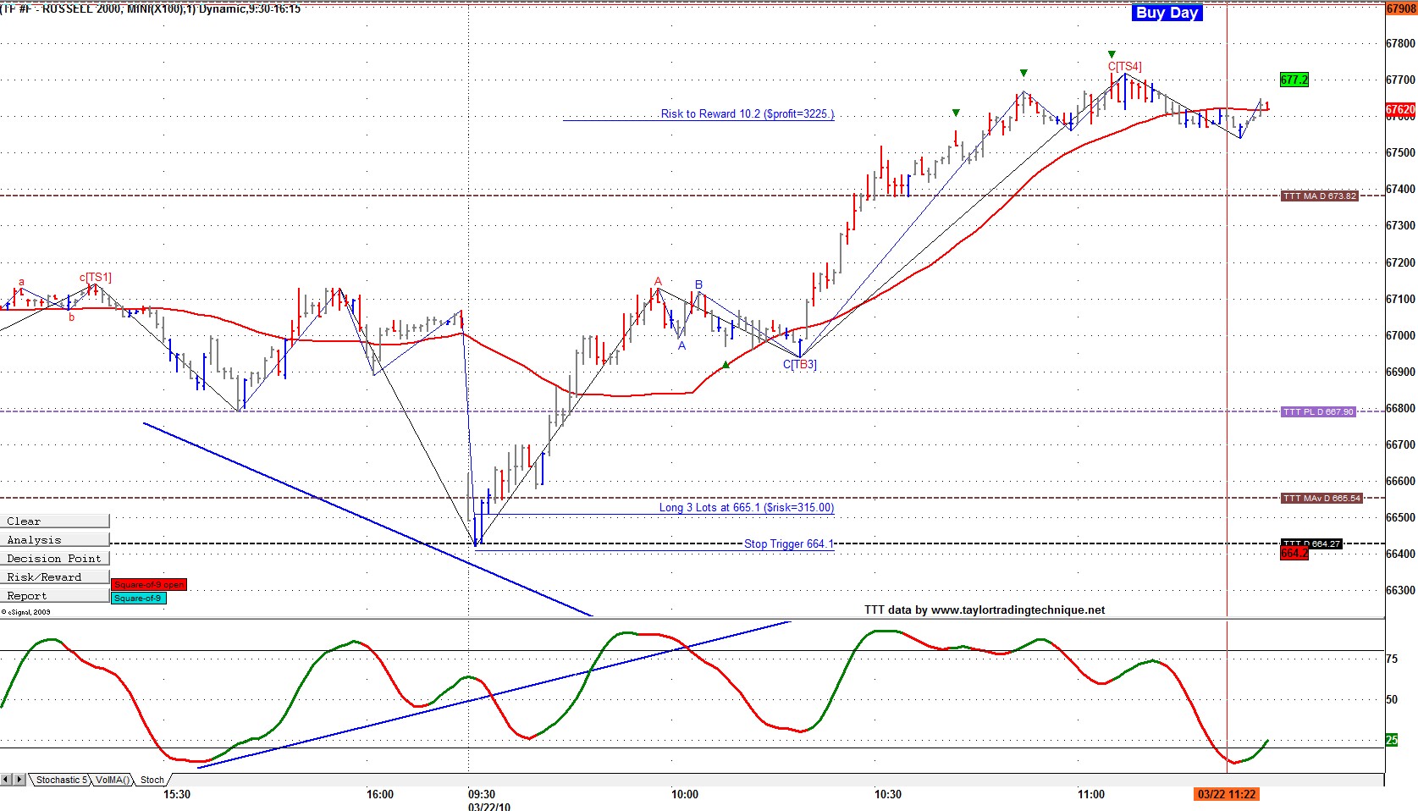Click the tab scroll right arrow
The width and height of the screenshot is (1418, 811).
pos(19,779)
